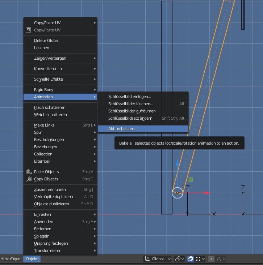Open the Animation submenu entry

tap(60, 97)
